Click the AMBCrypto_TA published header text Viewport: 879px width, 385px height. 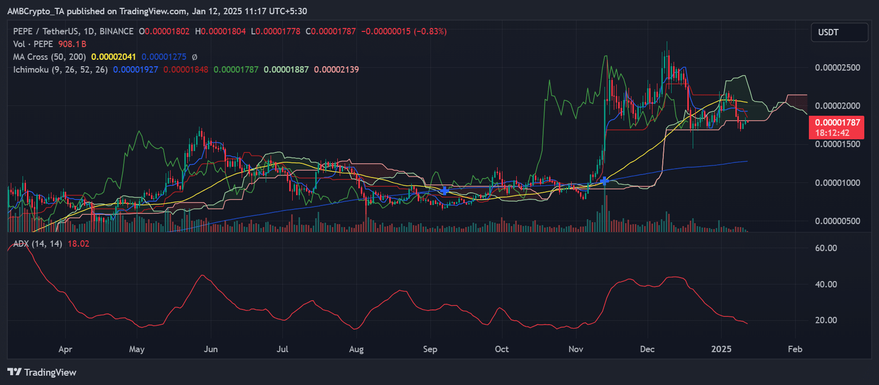[x=157, y=11]
